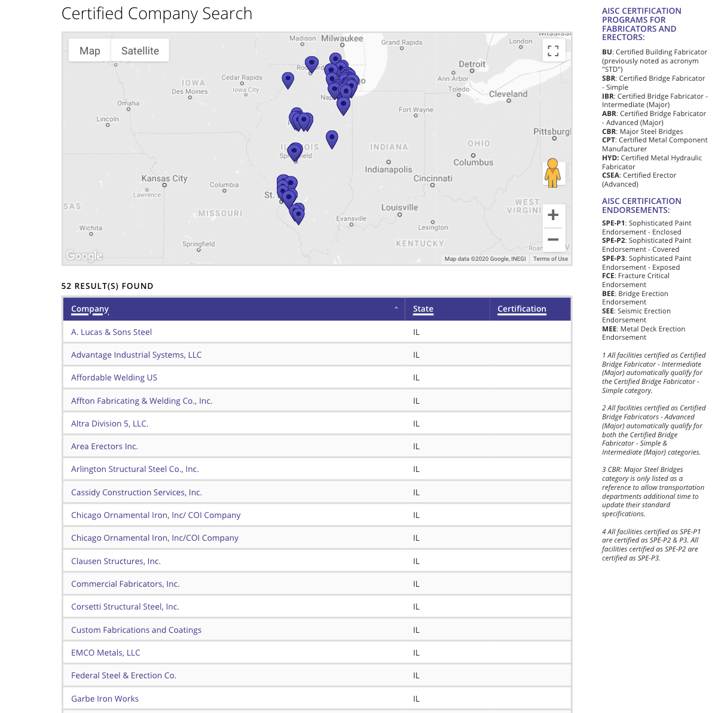Open Cassidy Construction Services, Inc. listing
Image resolution: width=721 pixels, height=713 pixels.
(136, 492)
